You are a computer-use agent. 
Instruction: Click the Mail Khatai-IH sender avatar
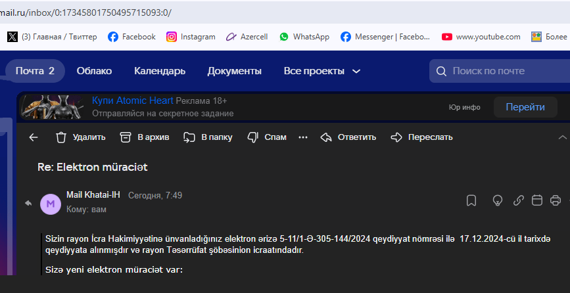(51, 204)
